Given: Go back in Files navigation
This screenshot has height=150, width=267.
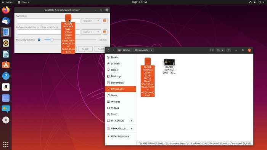Looking at the screenshot, I should pos(108,50).
